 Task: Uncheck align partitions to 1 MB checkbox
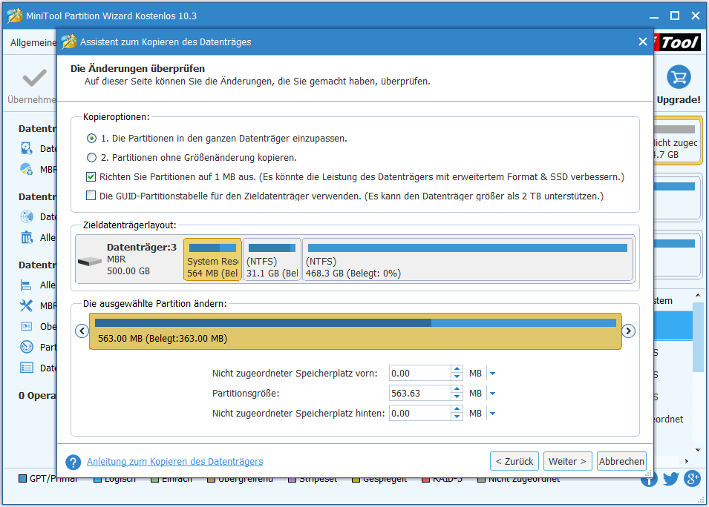[91, 176]
